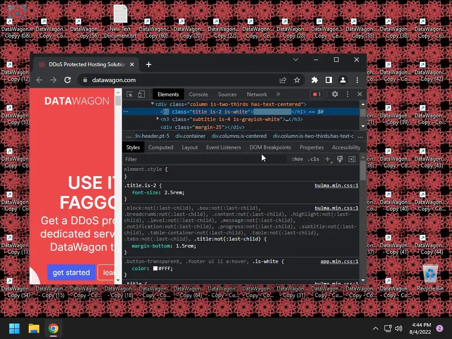Toggle the rendering emulation paintbrush icon
Image resolution: width=452 pixels, height=339 pixels.
(340, 159)
